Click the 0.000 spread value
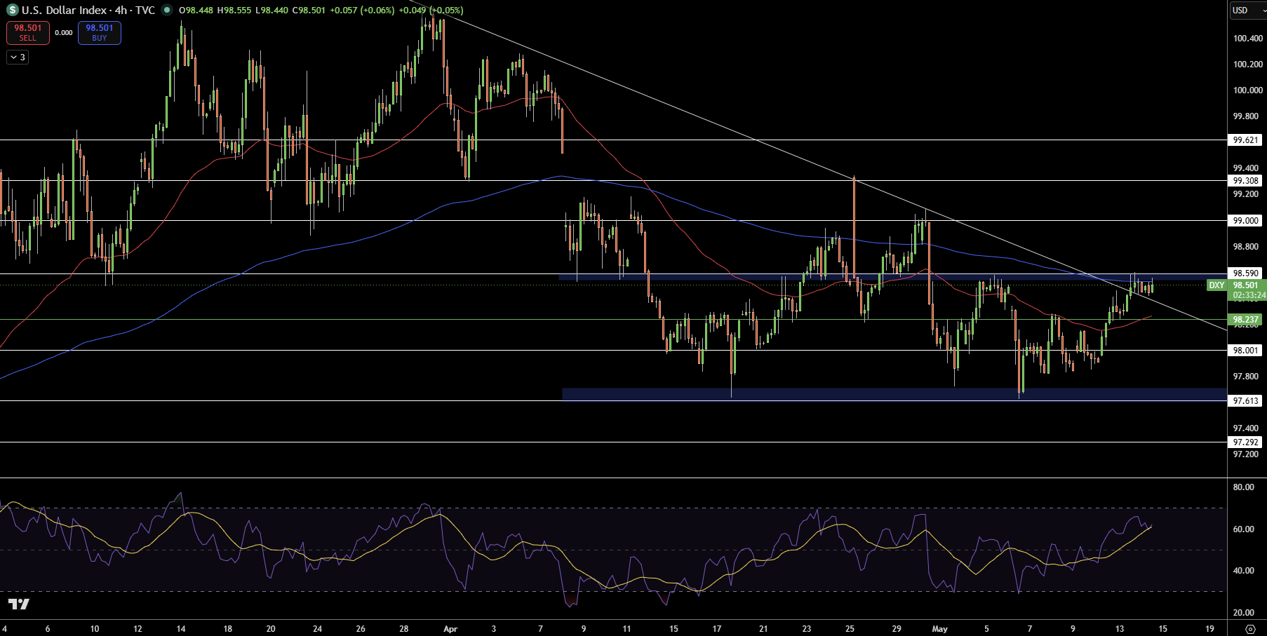Image resolution: width=1267 pixels, height=636 pixels. pos(64,33)
